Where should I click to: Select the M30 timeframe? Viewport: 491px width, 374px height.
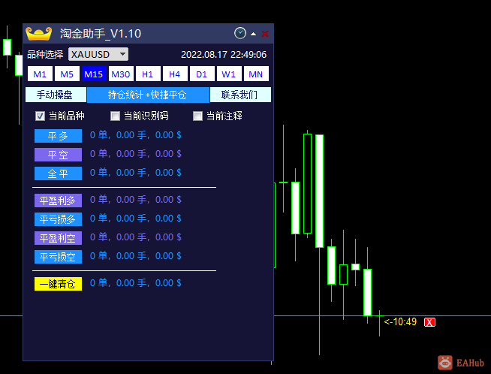121,74
